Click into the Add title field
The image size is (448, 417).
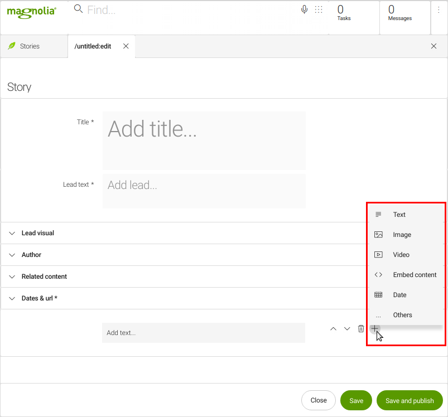[204, 140]
